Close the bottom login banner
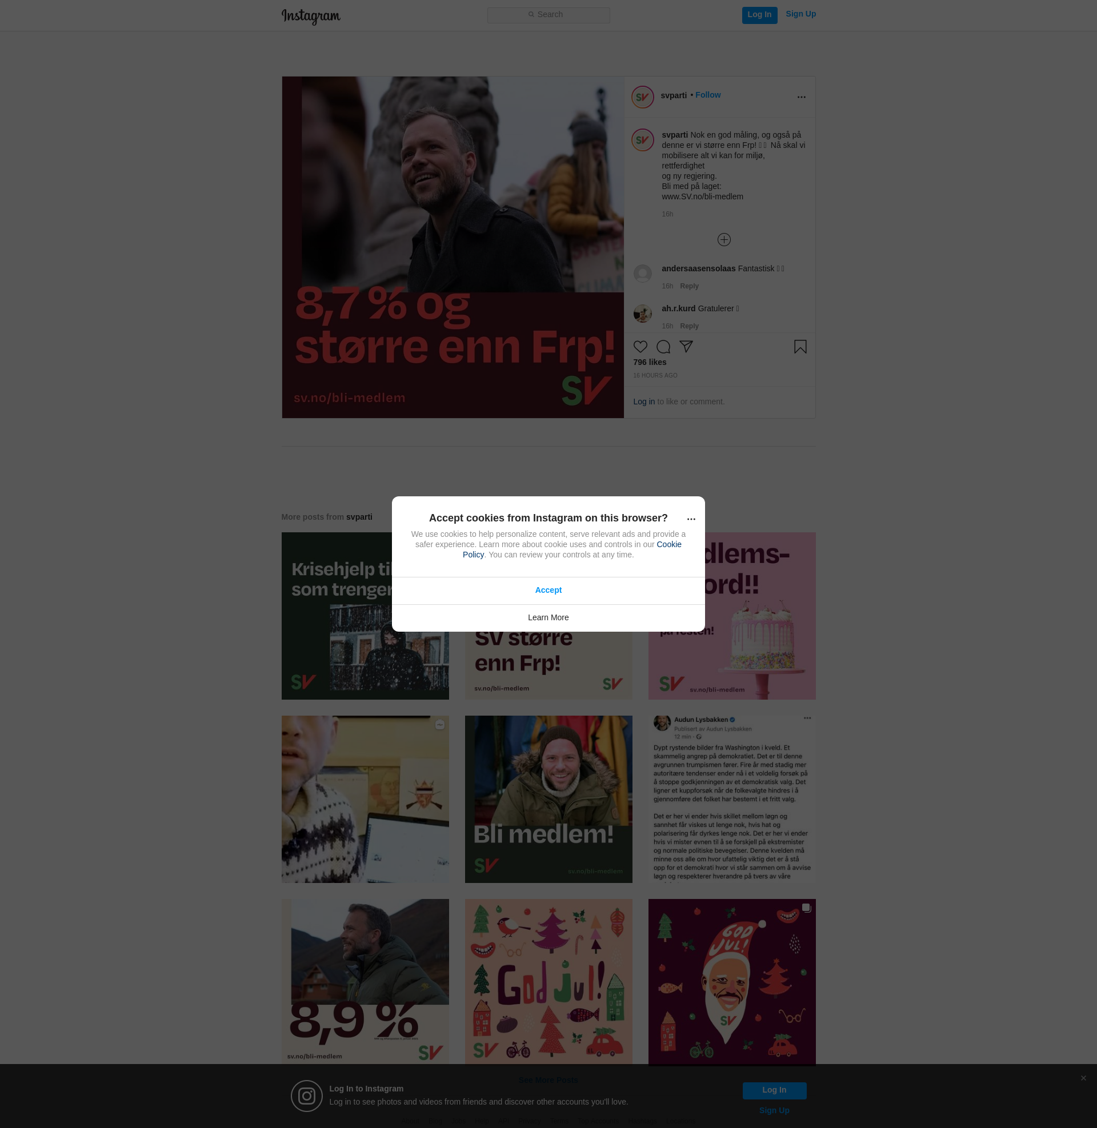 point(1083,1078)
